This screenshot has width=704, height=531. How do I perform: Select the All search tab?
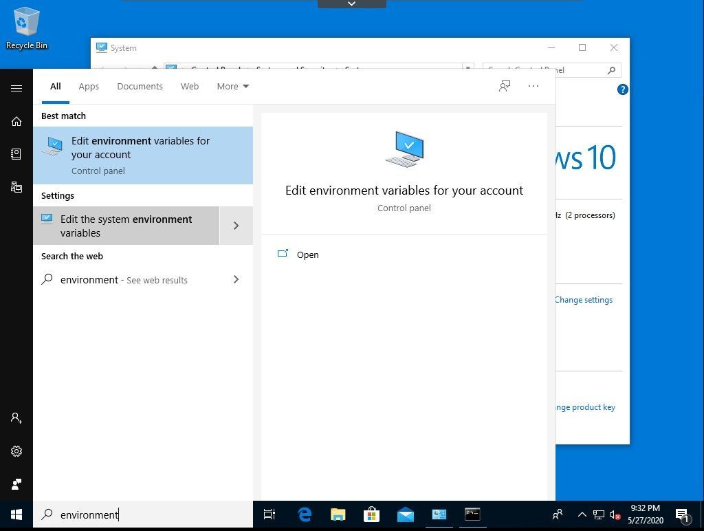point(55,86)
